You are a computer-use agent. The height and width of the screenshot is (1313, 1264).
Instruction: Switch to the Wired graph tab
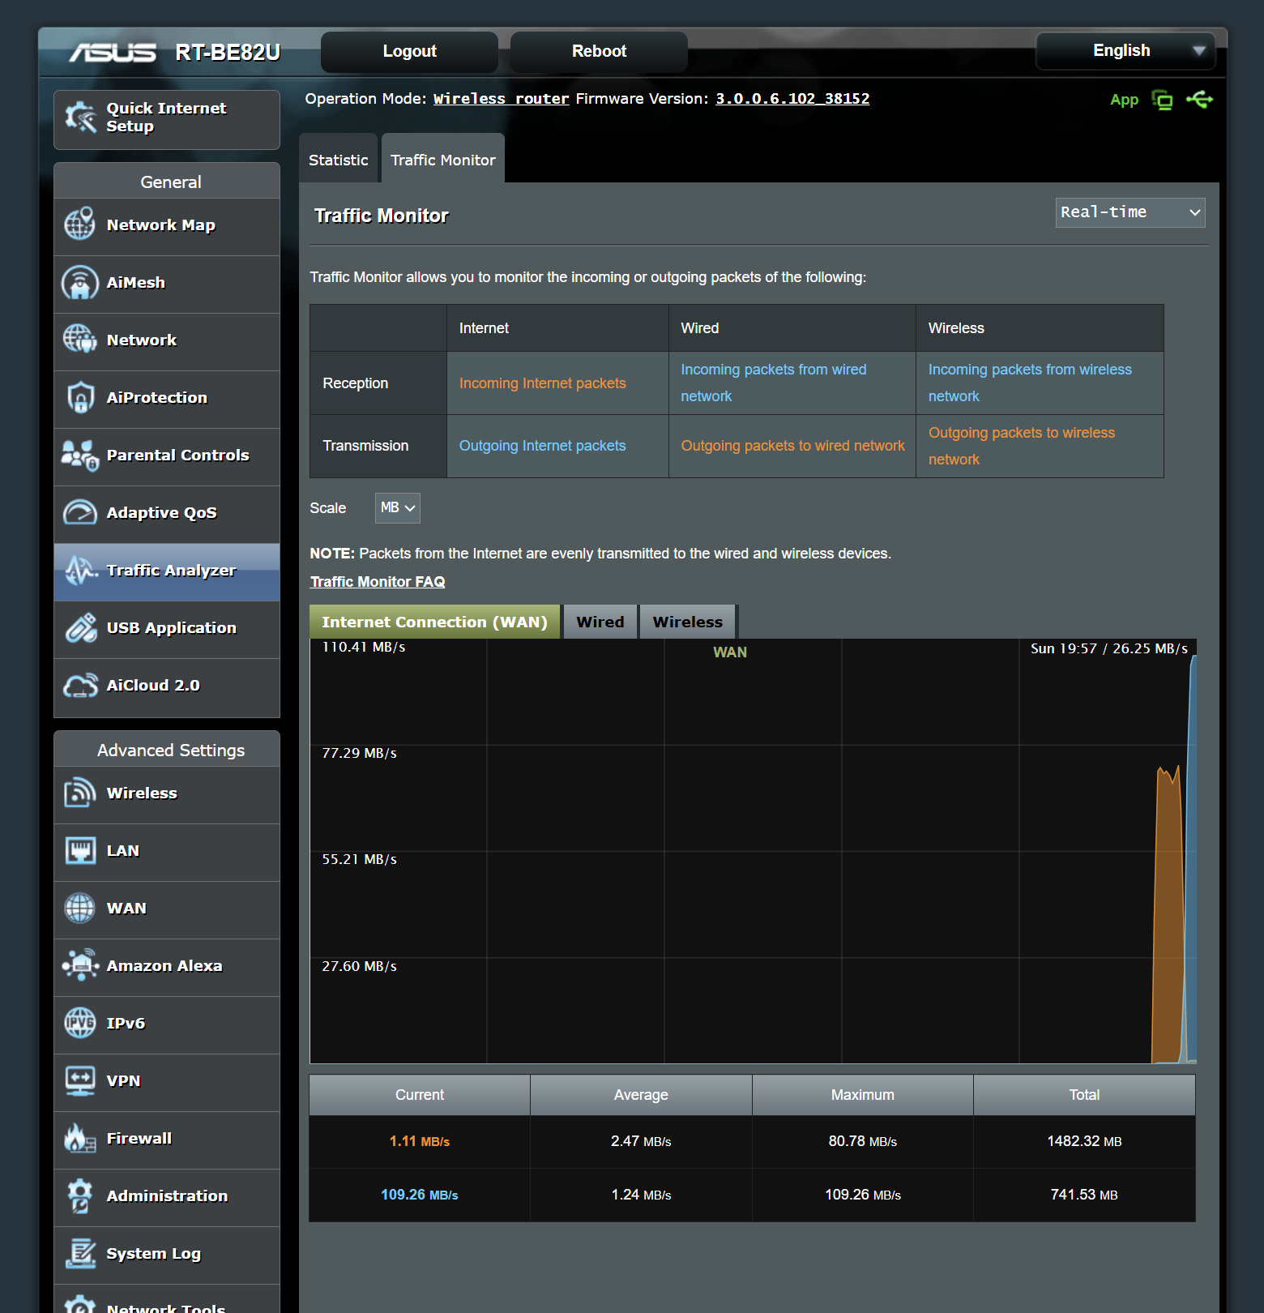[600, 622]
